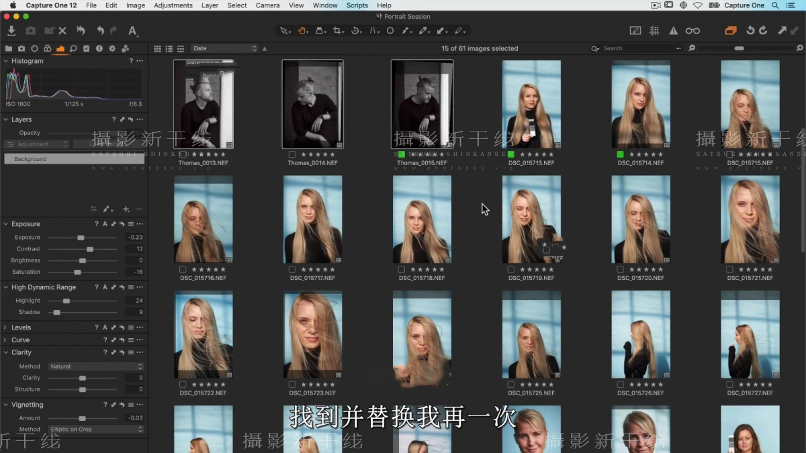Click the Exposure Warning triangle icon
The height and width of the screenshot is (453, 806).
[x=674, y=31]
